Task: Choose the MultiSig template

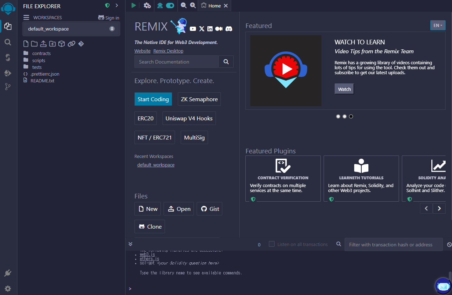Action: [x=195, y=137]
